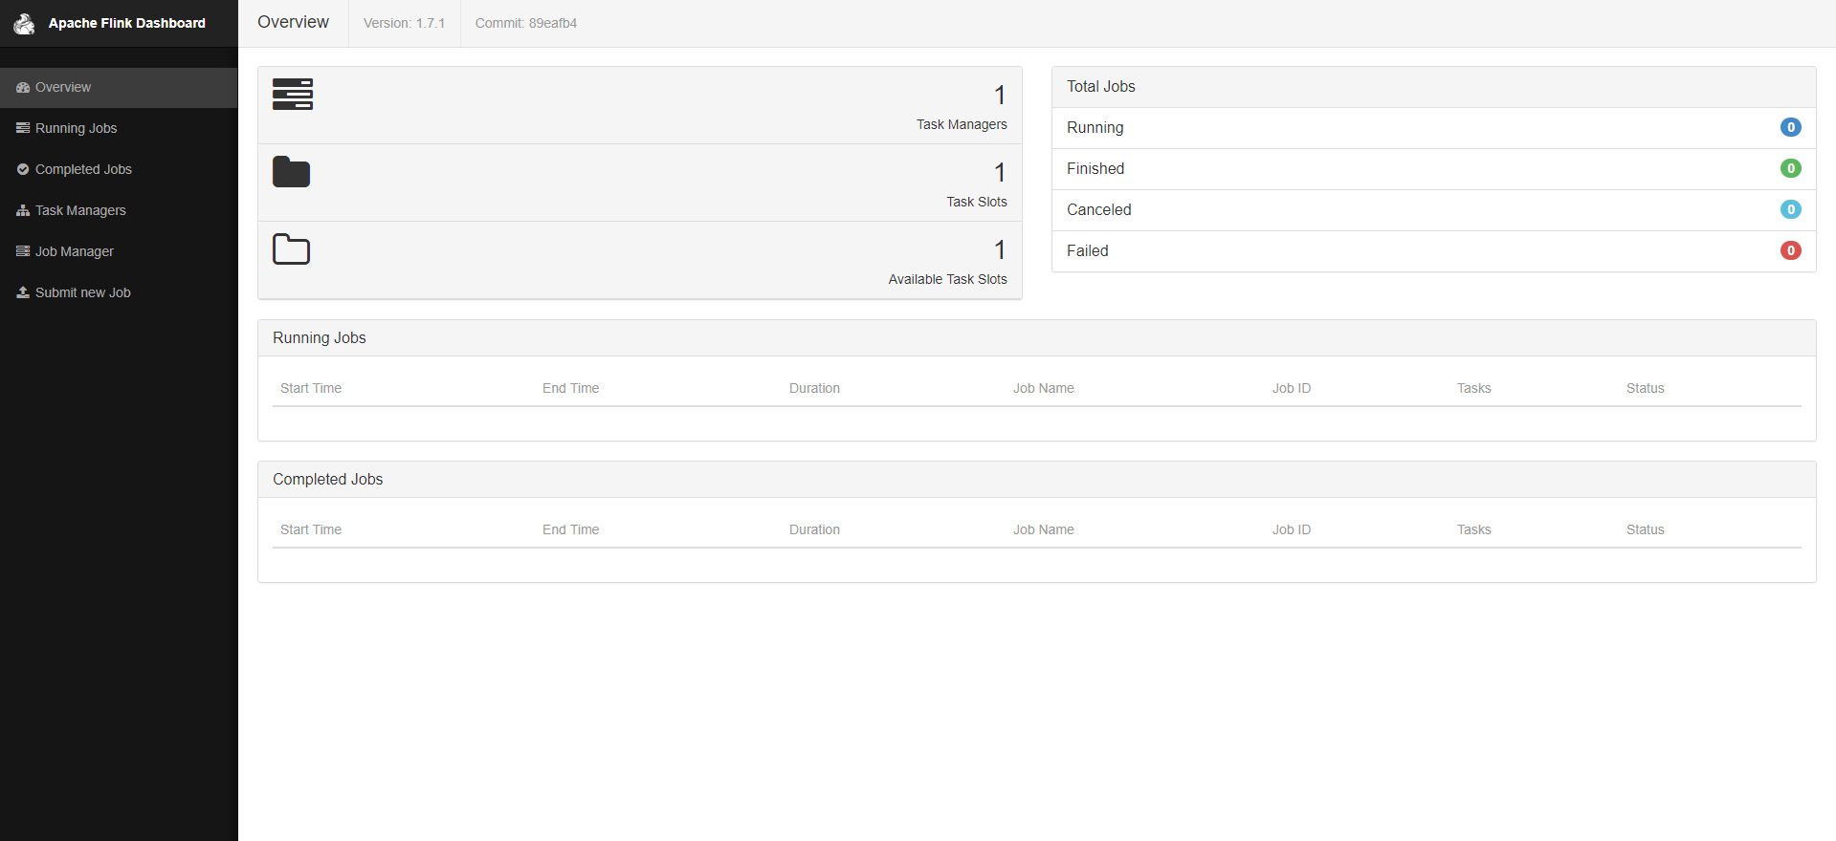1836x841 pixels.
Task: Click the outlined folder Available Slots icon
Action: 292,249
